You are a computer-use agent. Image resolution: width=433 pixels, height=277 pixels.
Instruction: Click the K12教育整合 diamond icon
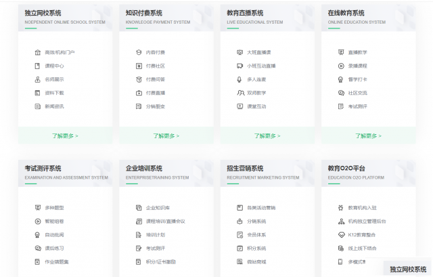(x=341, y=234)
